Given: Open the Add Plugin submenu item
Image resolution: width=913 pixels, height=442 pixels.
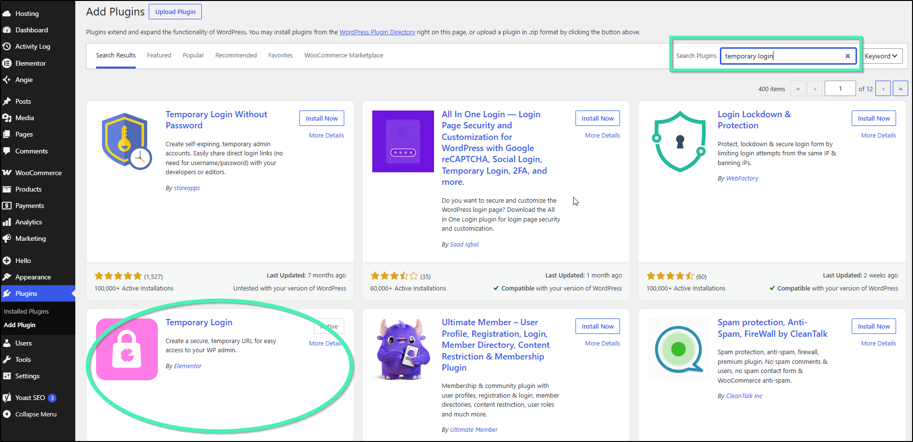Looking at the screenshot, I should (20, 325).
